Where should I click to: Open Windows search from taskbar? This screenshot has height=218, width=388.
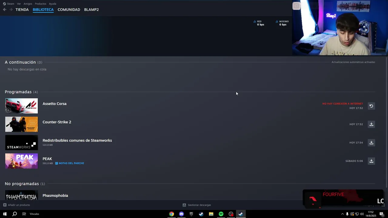point(15,214)
